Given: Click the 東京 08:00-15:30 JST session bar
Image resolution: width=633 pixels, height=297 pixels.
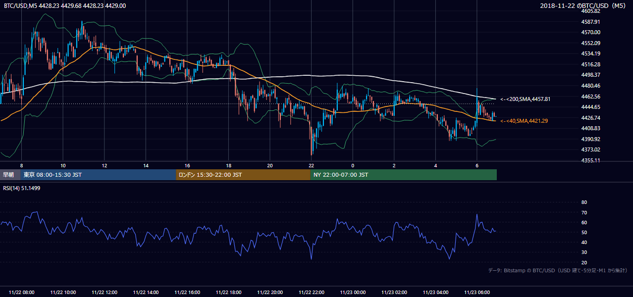Looking at the screenshot, I should [x=98, y=175].
